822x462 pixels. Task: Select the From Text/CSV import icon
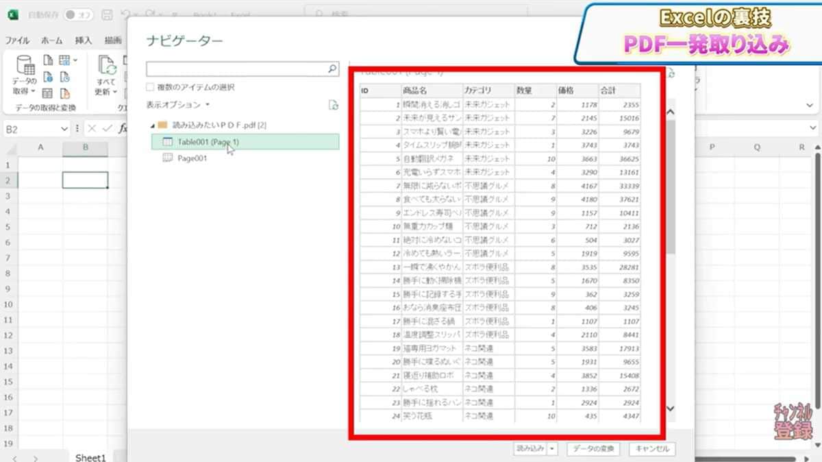[49, 60]
